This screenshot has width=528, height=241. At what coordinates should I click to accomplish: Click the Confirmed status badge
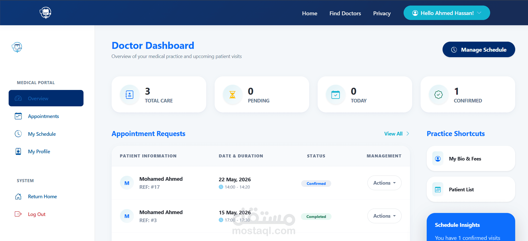pos(316,184)
